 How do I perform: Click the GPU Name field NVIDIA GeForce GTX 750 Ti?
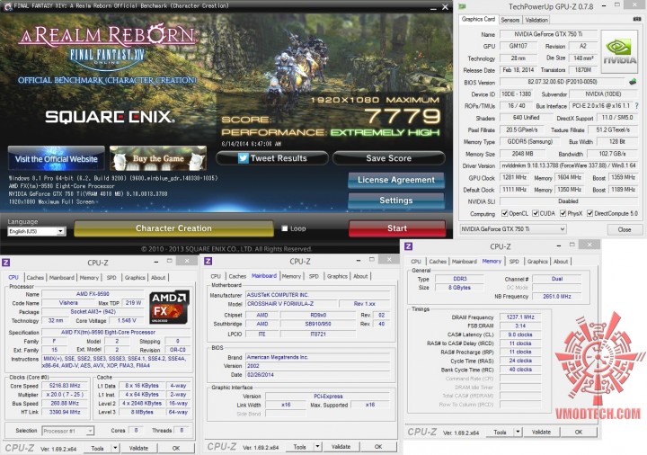(548, 34)
